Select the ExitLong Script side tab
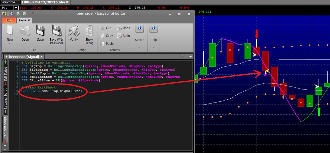The image size is (330, 153). tap(5, 101)
